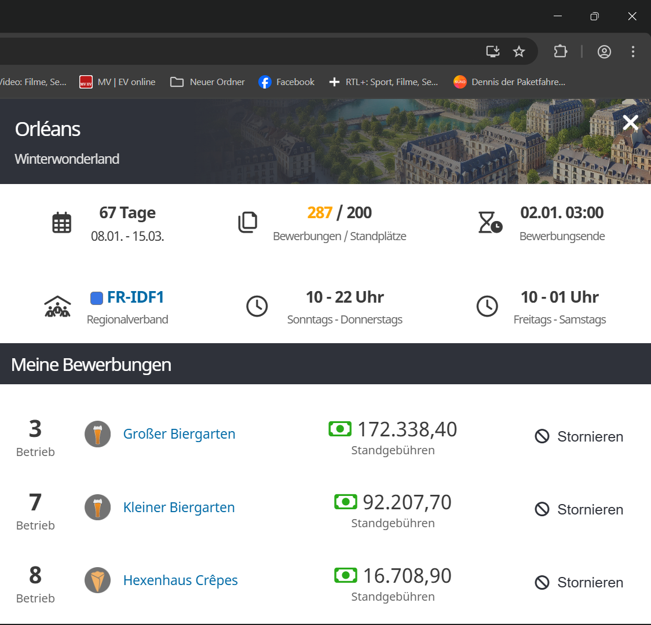651x625 pixels.
Task: Open the Hexenhaus Crêpes link
Action: pos(180,580)
